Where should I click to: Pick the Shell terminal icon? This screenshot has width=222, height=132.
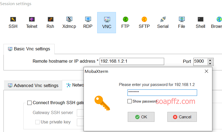point(201,19)
